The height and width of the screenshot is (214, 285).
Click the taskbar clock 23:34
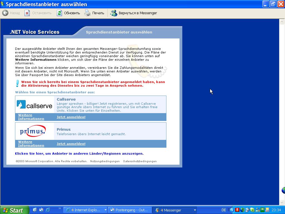click(276, 210)
